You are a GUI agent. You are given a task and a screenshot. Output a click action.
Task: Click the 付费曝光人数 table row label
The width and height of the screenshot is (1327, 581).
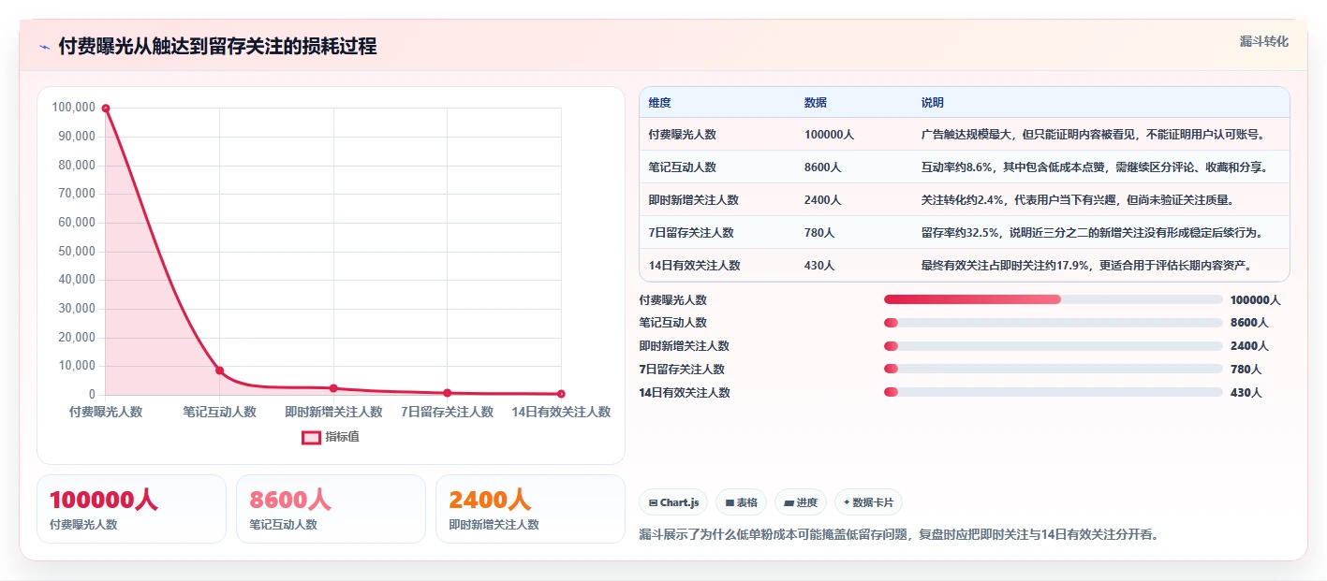tap(683, 135)
